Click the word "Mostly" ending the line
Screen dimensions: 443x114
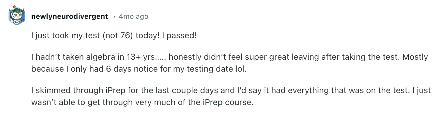[417, 57]
